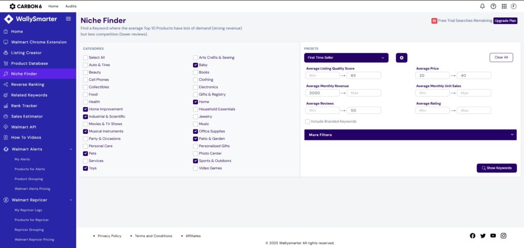The height and width of the screenshot is (248, 524).
Task: Open Walmart Alerts Pricing sidebar item
Action: pos(32,189)
